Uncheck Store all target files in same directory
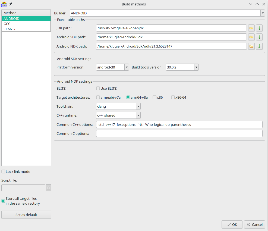The height and width of the screenshot is (231, 268). (x=3, y=201)
